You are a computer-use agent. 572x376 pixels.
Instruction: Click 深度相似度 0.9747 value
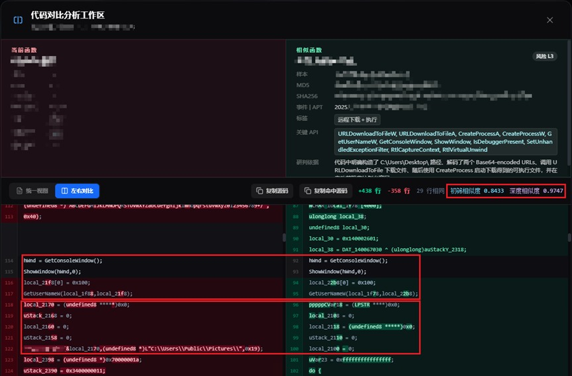536,191
